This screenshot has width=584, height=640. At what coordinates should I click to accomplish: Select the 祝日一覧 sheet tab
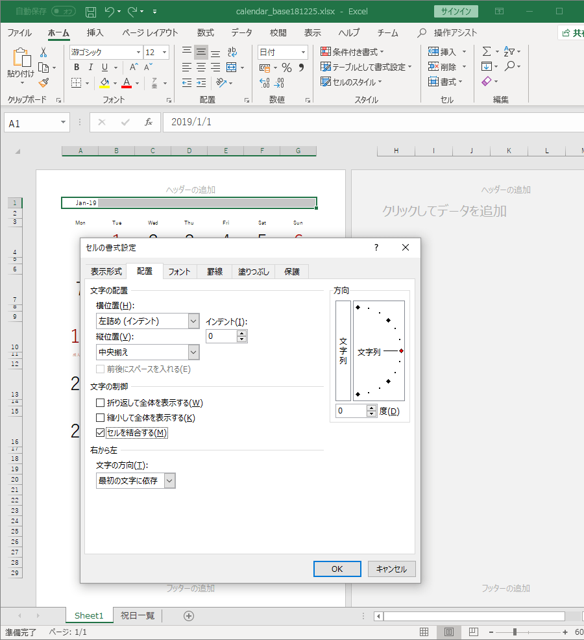coord(138,615)
